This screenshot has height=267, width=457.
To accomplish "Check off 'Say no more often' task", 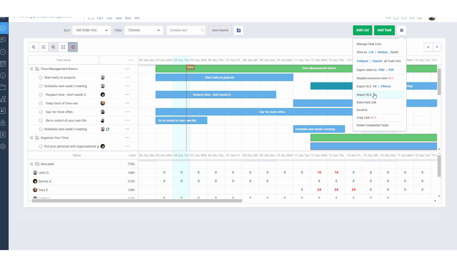I will point(41,112).
